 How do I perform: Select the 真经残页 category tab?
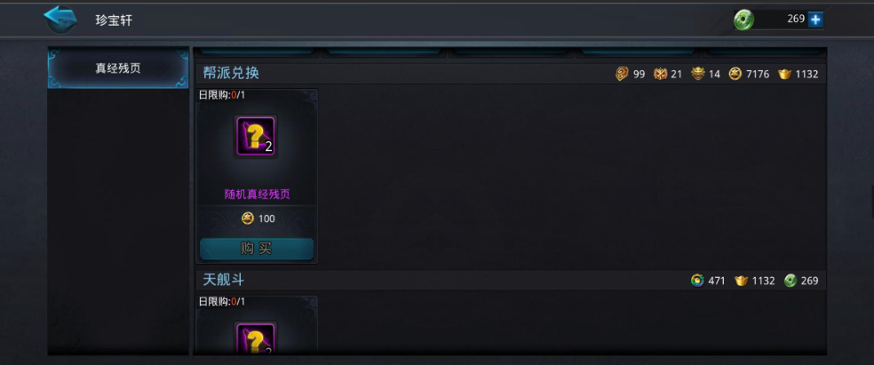click(118, 68)
